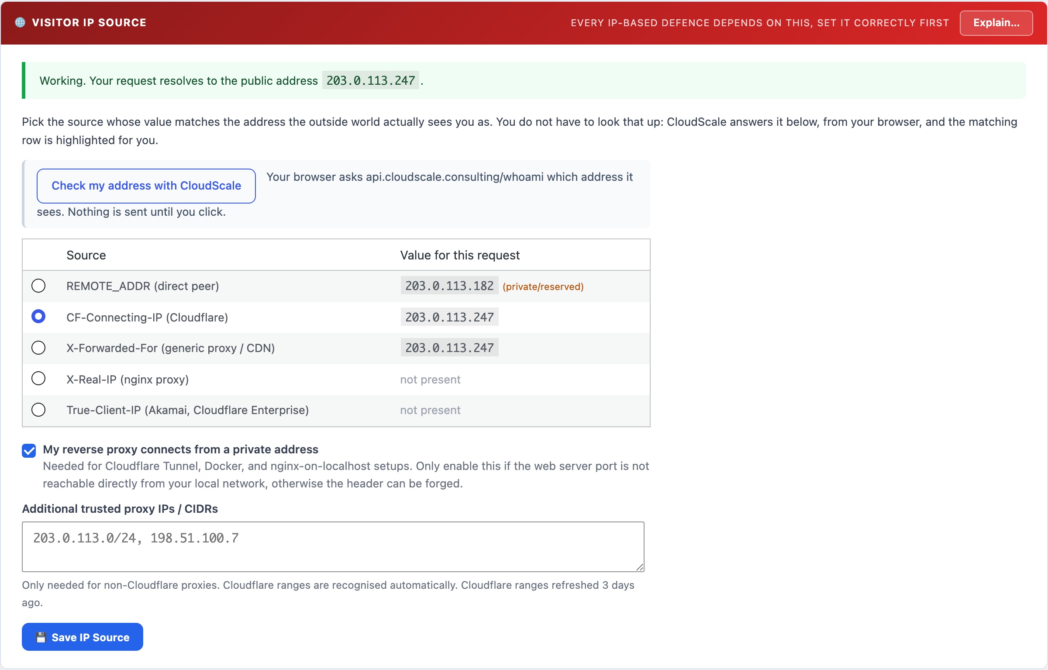Uncheck My reverse proxy connects from a private address
The height and width of the screenshot is (670, 1048).
(x=29, y=450)
